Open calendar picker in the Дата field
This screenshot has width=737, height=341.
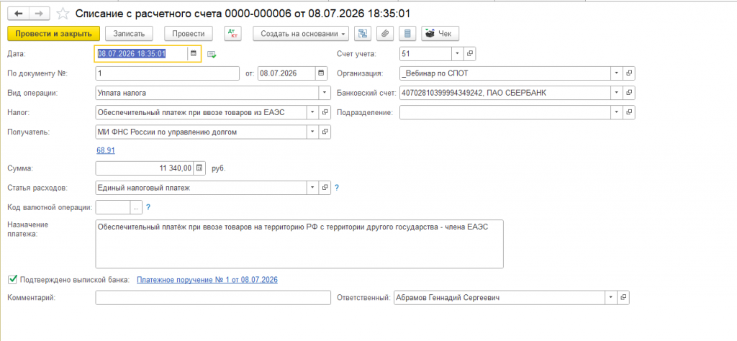tap(193, 53)
